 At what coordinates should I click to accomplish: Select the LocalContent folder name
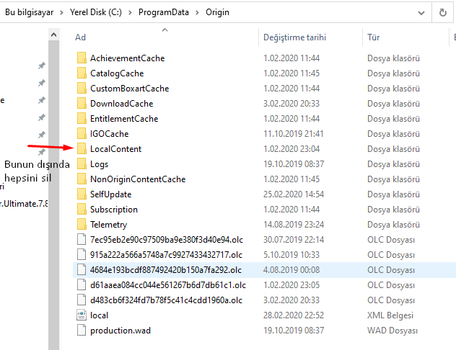[x=115, y=148]
